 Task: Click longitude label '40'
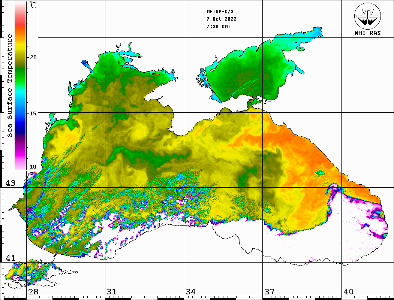point(348,292)
